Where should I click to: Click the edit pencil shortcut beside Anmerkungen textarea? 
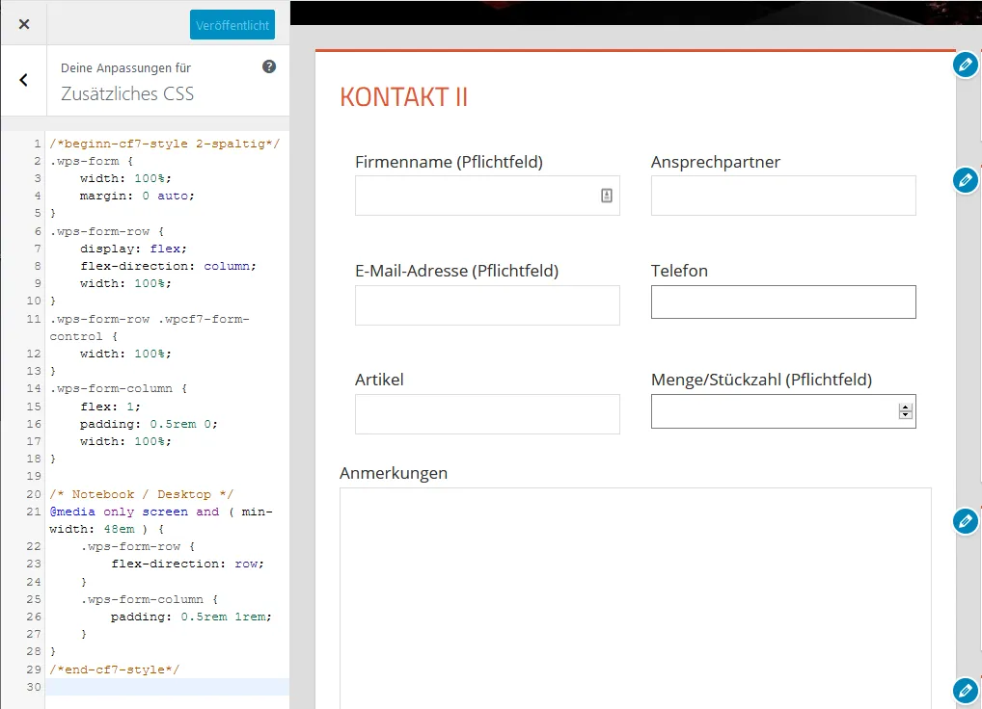pyautogui.click(x=965, y=521)
